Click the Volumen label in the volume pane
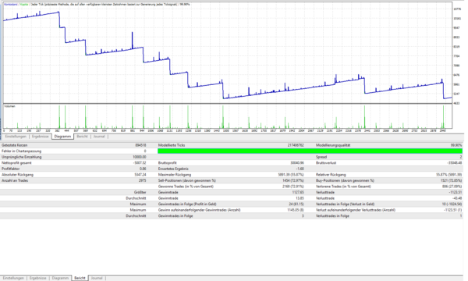The image size is (468, 281). [9, 106]
